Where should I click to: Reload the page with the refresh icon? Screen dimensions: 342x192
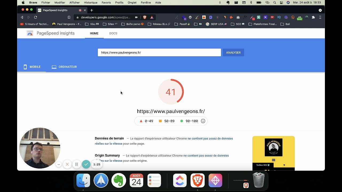point(35,17)
